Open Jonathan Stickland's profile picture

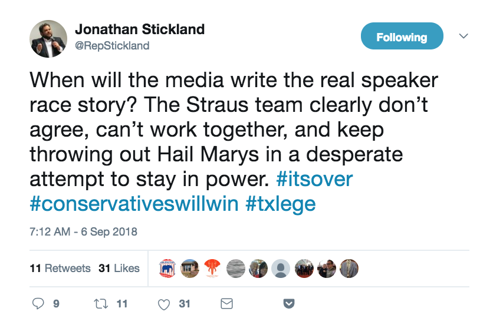[x=48, y=38]
